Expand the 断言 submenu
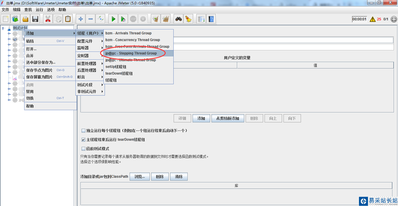The image size is (398, 206). [x=90, y=77]
